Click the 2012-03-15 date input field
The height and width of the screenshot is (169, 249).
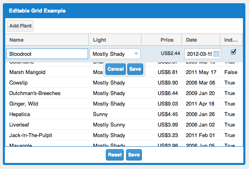(198, 54)
